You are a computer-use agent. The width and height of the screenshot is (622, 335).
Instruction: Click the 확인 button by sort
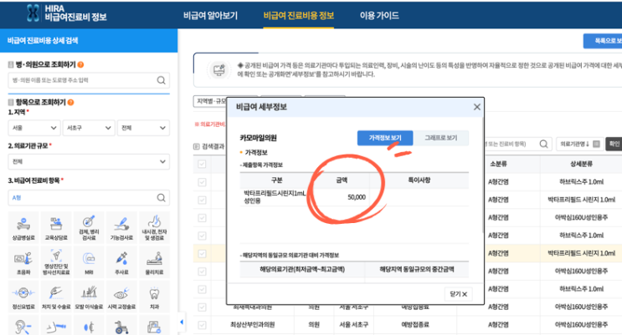614,145
